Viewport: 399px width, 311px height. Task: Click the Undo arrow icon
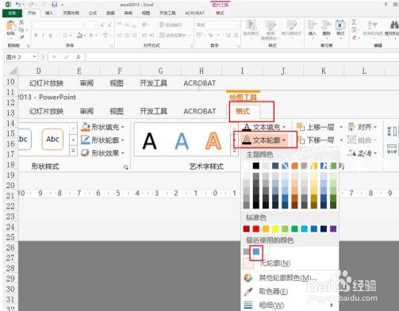point(18,4)
